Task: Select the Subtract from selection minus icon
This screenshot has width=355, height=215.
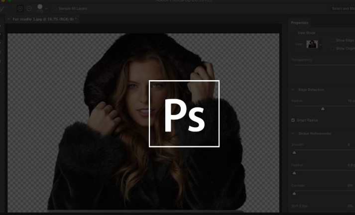Action: pyautogui.click(x=29, y=8)
